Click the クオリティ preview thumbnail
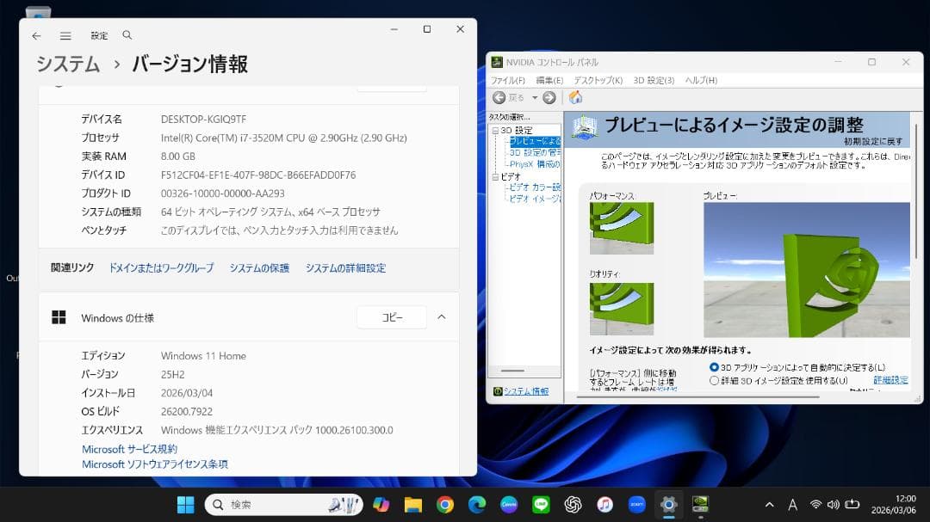 pyautogui.click(x=622, y=308)
